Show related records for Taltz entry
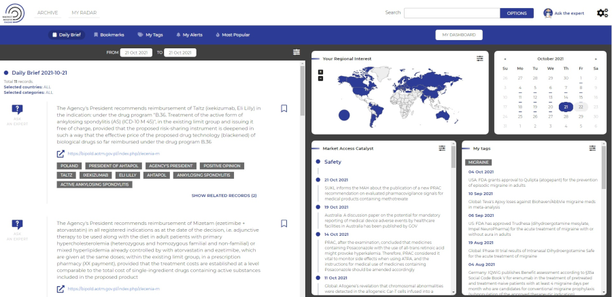 click(x=224, y=196)
